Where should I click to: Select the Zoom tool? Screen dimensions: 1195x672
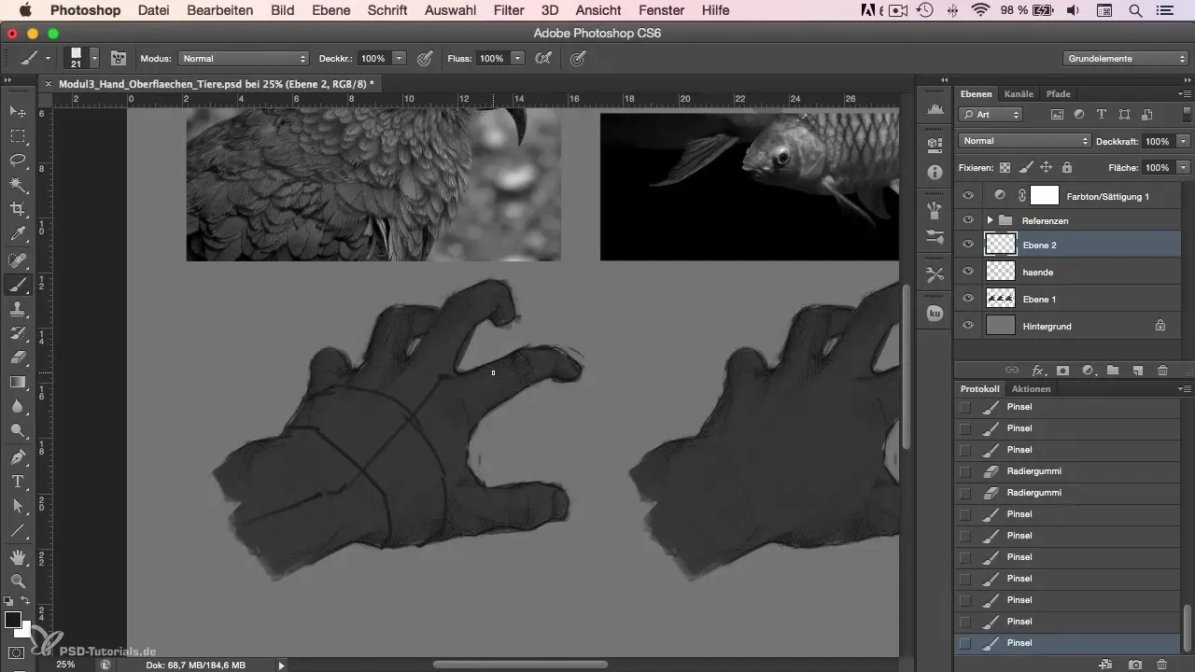coord(18,581)
